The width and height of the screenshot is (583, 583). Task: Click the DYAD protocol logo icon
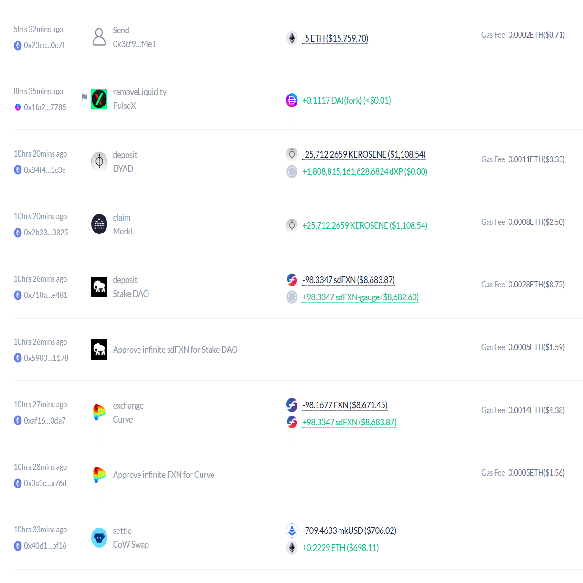click(99, 161)
